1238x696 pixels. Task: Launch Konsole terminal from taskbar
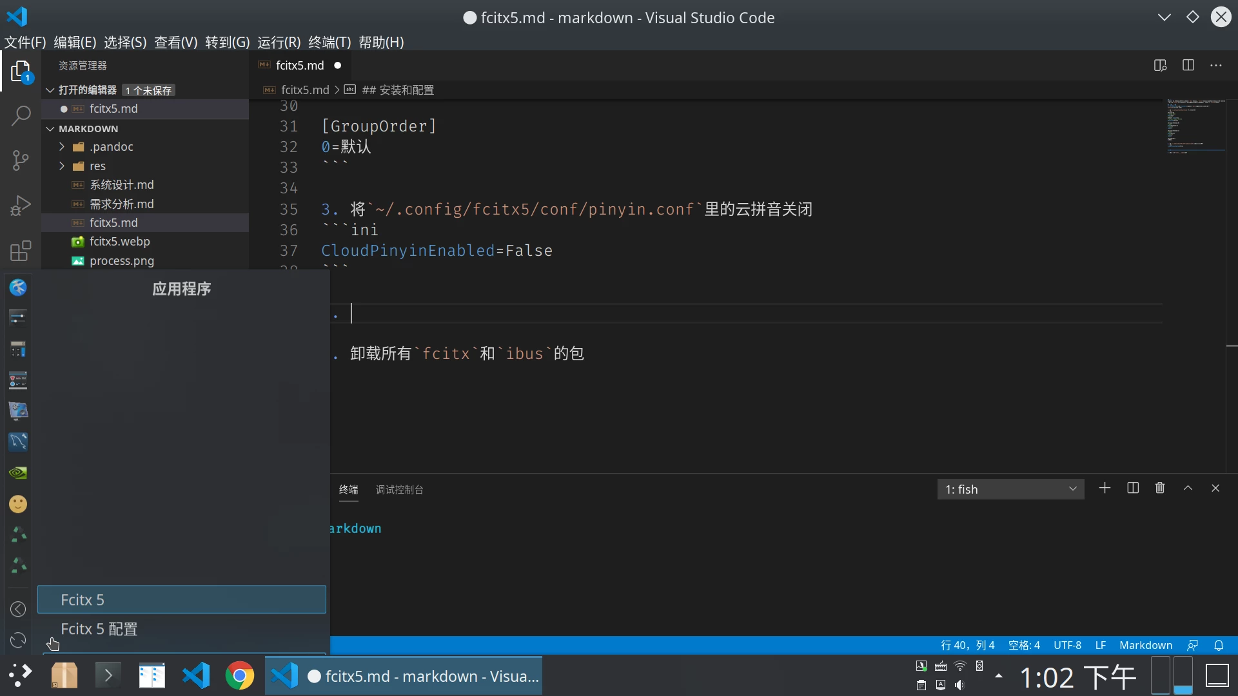click(108, 676)
